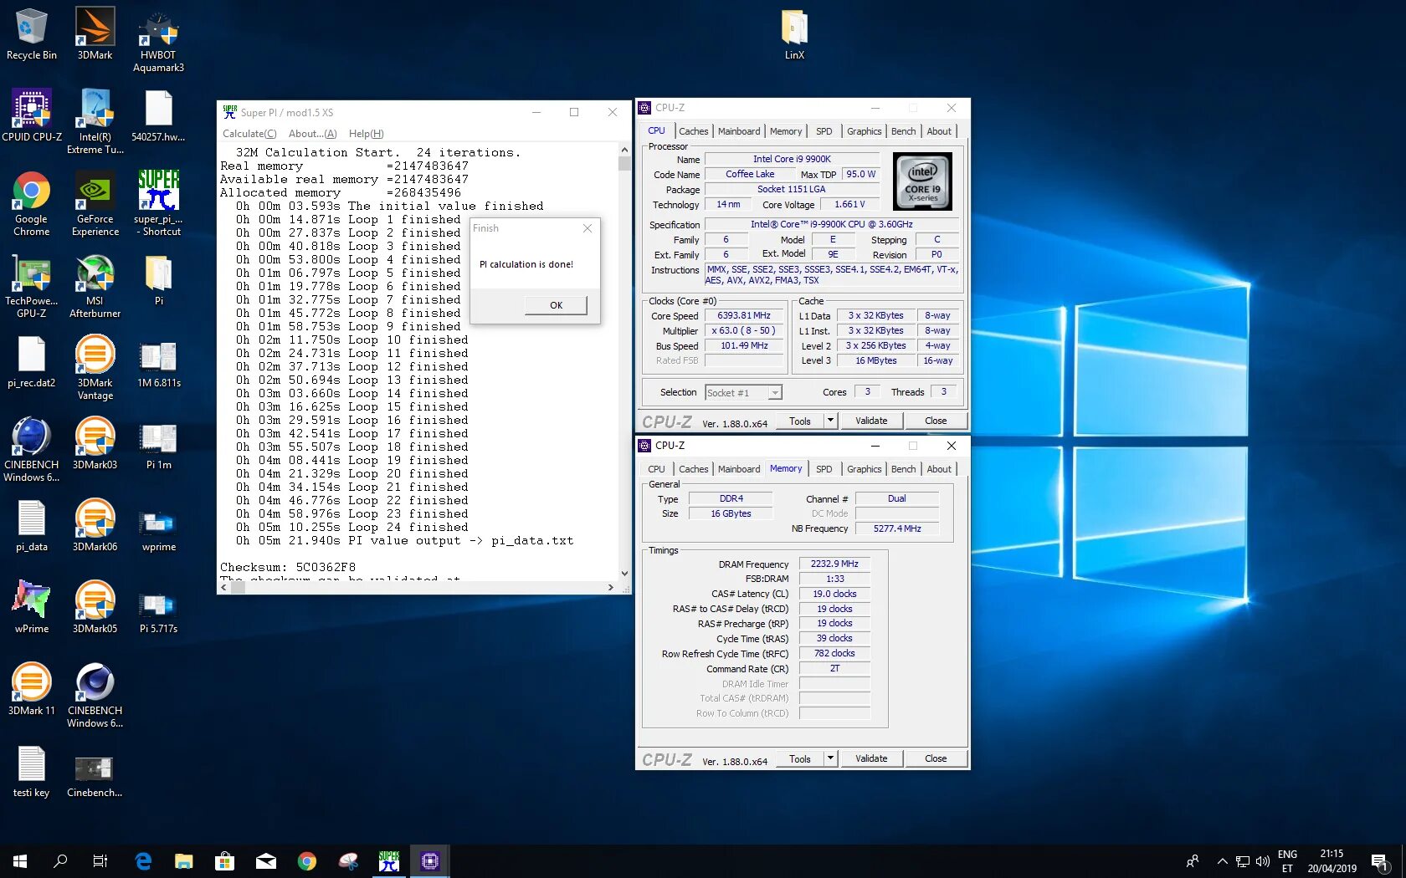Click the Super PI vertical scrollbar up arrow
The image size is (1406, 878).
[624, 150]
